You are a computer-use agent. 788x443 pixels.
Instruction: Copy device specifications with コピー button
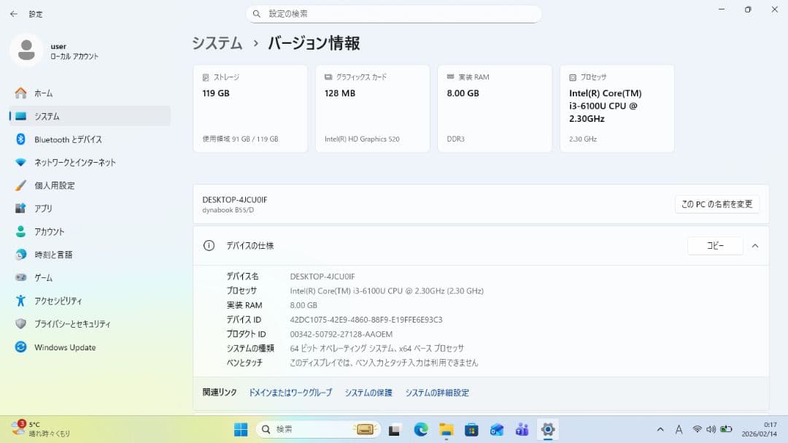tap(714, 246)
